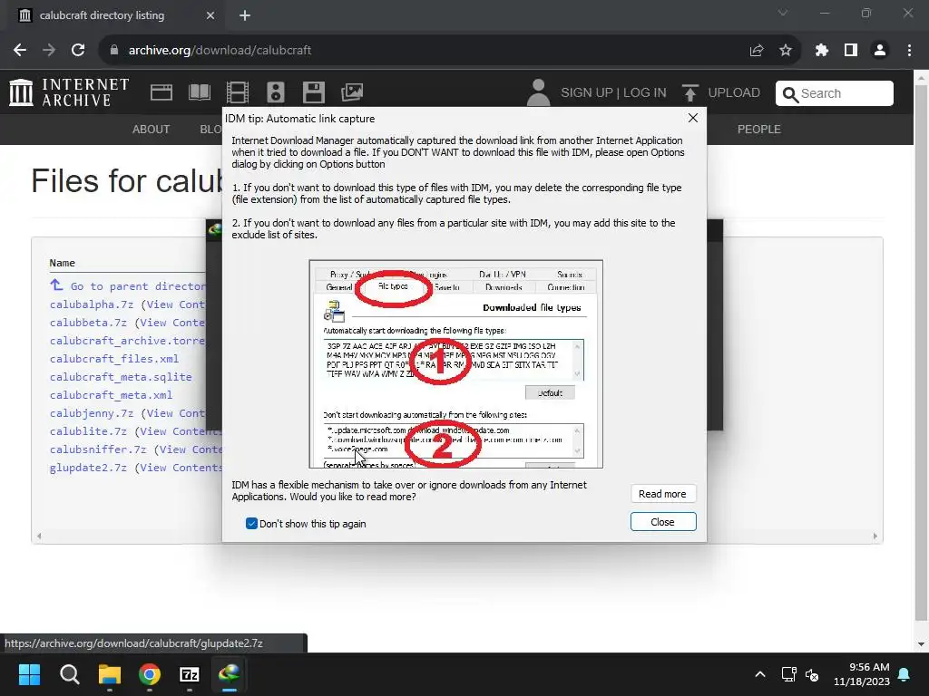Image resolution: width=929 pixels, height=696 pixels.
Task: Close the IDM tip dialog with X
Action: [692, 118]
